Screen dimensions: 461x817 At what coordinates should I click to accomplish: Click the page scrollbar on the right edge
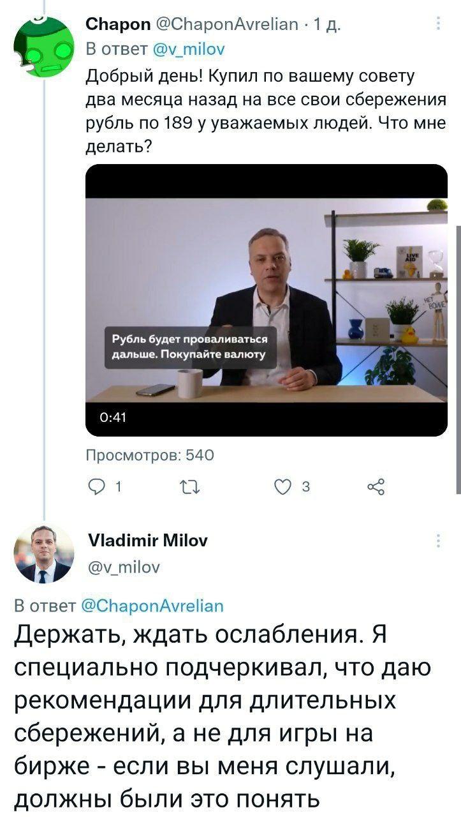(x=458, y=357)
